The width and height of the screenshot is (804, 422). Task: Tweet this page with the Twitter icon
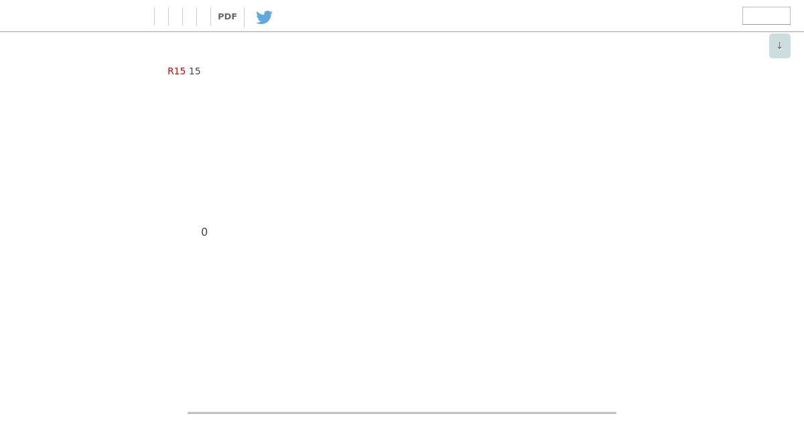(264, 17)
